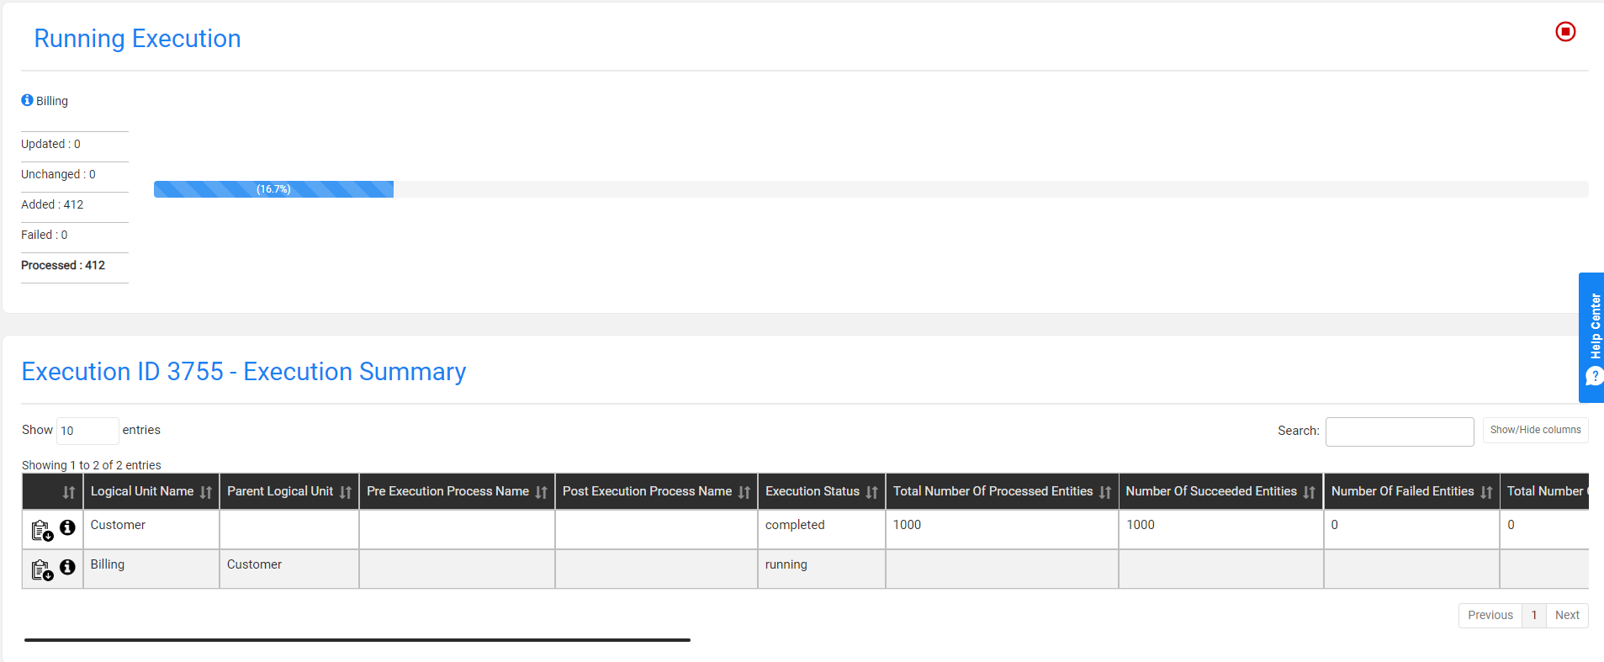The width and height of the screenshot is (1604, 662).
Task: Open Customer row clipboard download icon
Action: point(41,531)
